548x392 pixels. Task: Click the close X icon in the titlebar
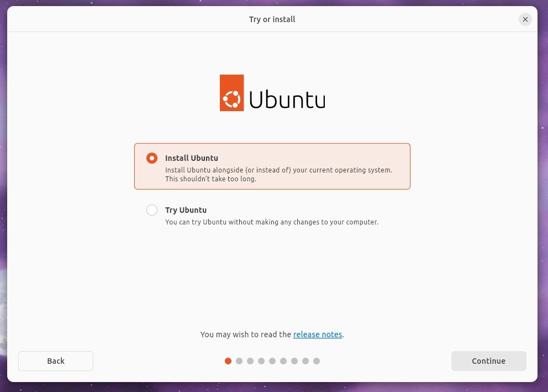pos(525,19)
